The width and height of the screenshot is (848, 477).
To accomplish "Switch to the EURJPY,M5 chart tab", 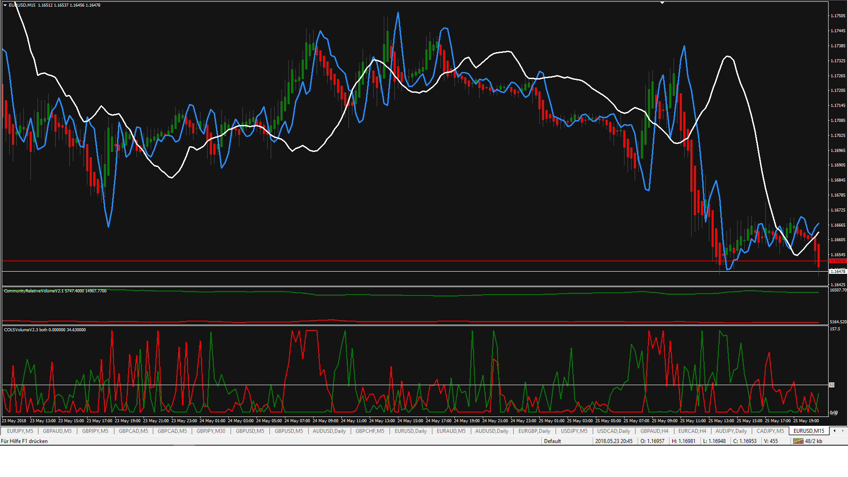I will click(20, 431).
